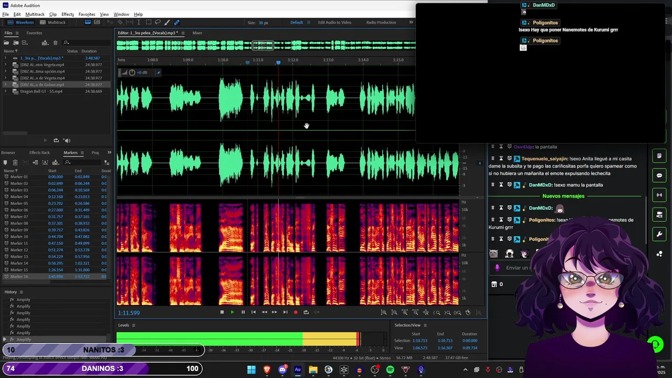Image resolution: width=672 pixels, height=378 pixels.
Task: Expand the 1_3ra p..._(Vocals).mp3 file entry
Action: point(6,58)
